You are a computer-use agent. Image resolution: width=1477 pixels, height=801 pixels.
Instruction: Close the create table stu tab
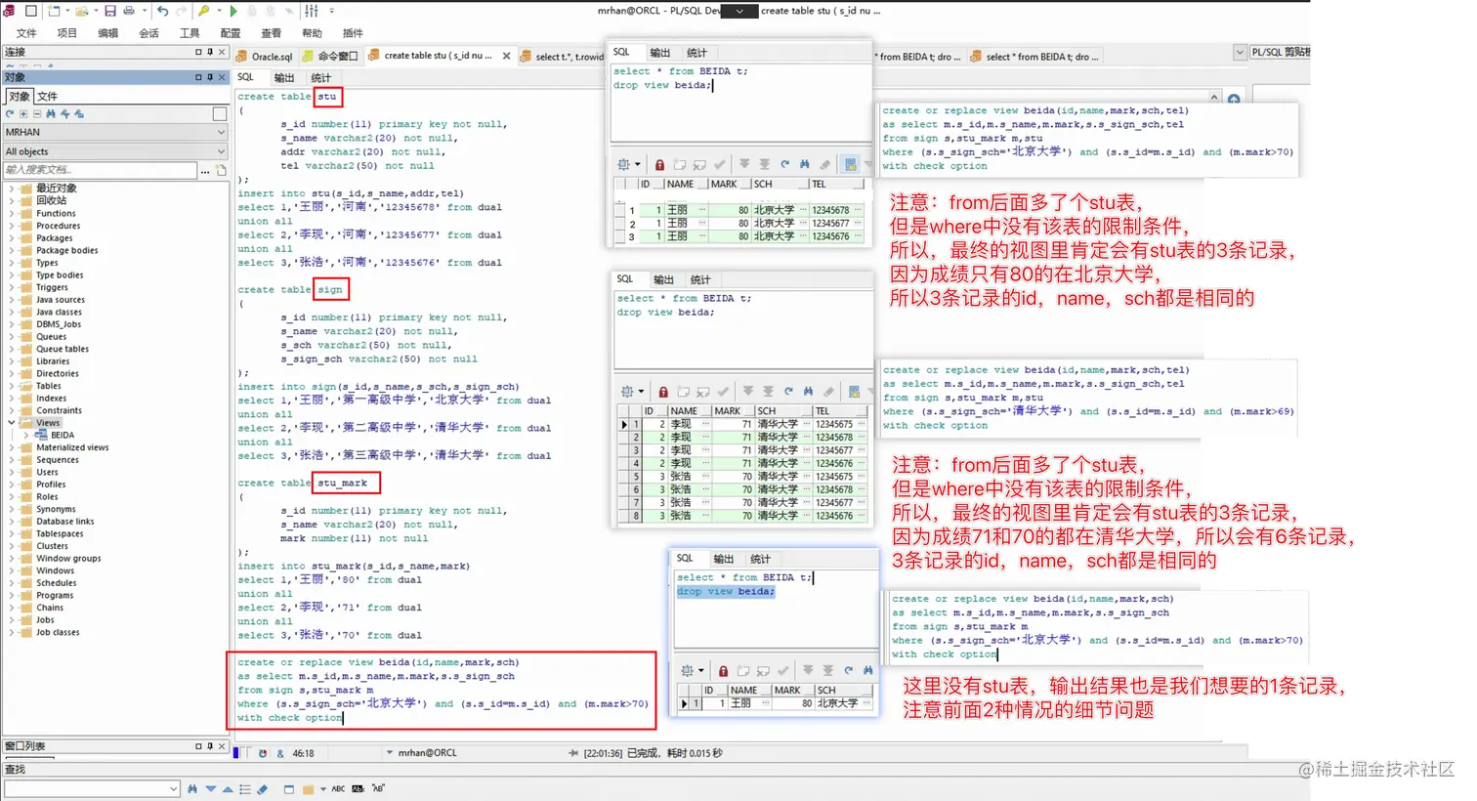(506, 57)
